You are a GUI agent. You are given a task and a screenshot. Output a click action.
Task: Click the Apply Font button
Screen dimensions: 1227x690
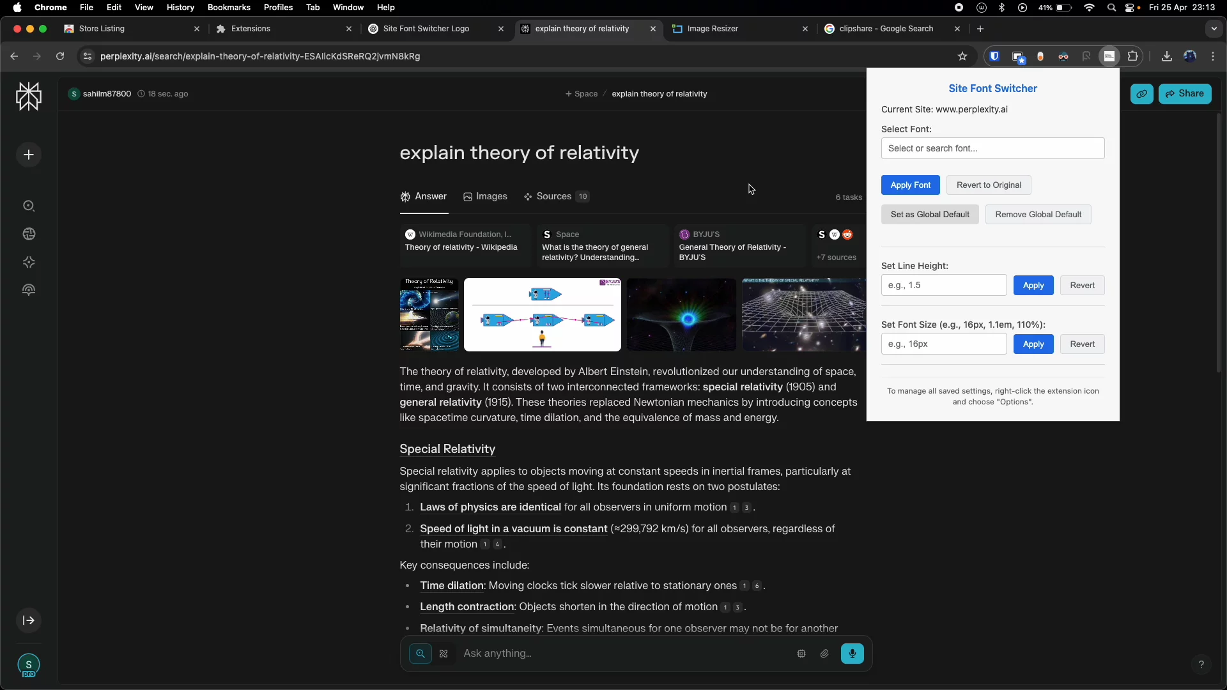[910, 185]
